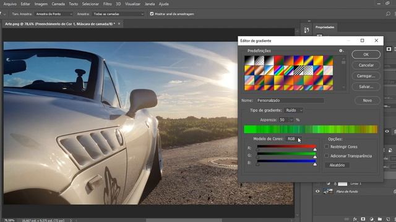The image size is (396, 222).
Task: Click the green noise gradient preview bar
Action: pyautogui.click(x=311, y=129)
